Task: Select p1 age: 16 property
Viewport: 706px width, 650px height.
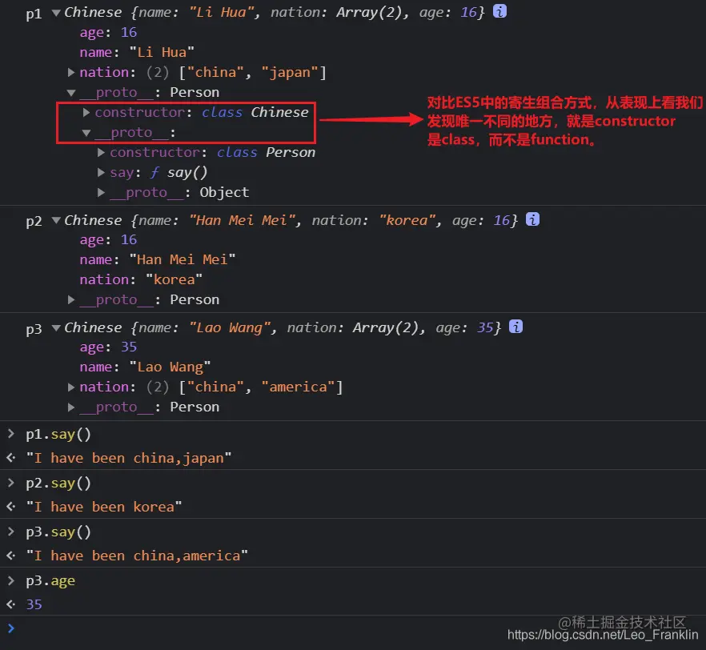Action: (x=108, y=32)
